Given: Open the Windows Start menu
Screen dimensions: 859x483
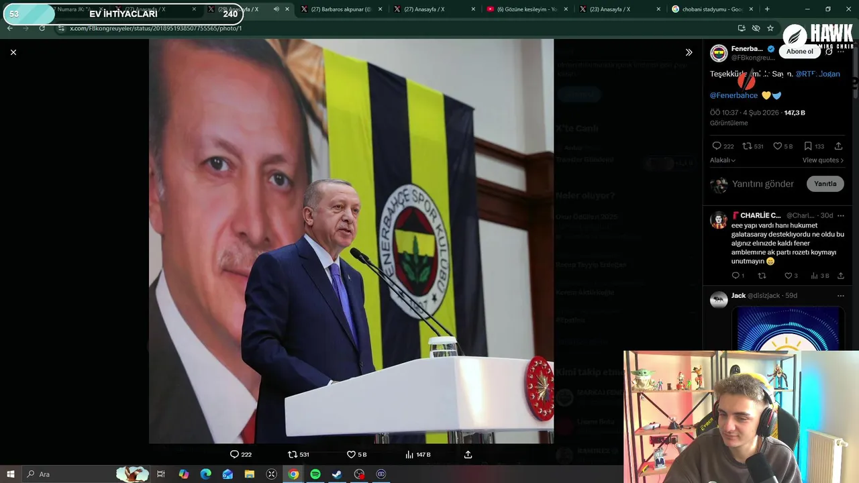Looking at the screenshot, I should click(11, 474).
